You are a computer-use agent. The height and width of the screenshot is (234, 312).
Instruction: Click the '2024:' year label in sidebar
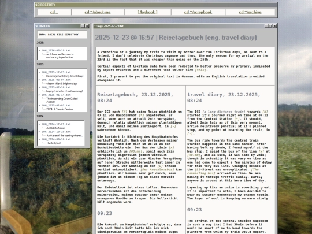pyautogui.click(x=40, y=116)
